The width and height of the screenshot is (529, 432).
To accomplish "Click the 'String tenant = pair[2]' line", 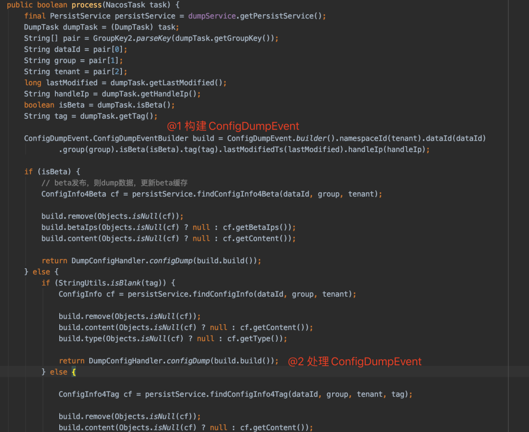I will click(x=75, y=72).
